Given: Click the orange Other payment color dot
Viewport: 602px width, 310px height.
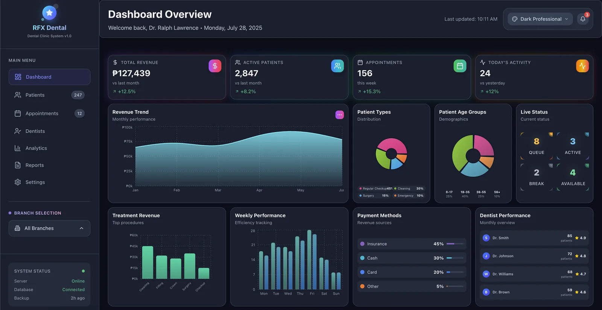Looking at the screenshot, I should click(362, 287).
